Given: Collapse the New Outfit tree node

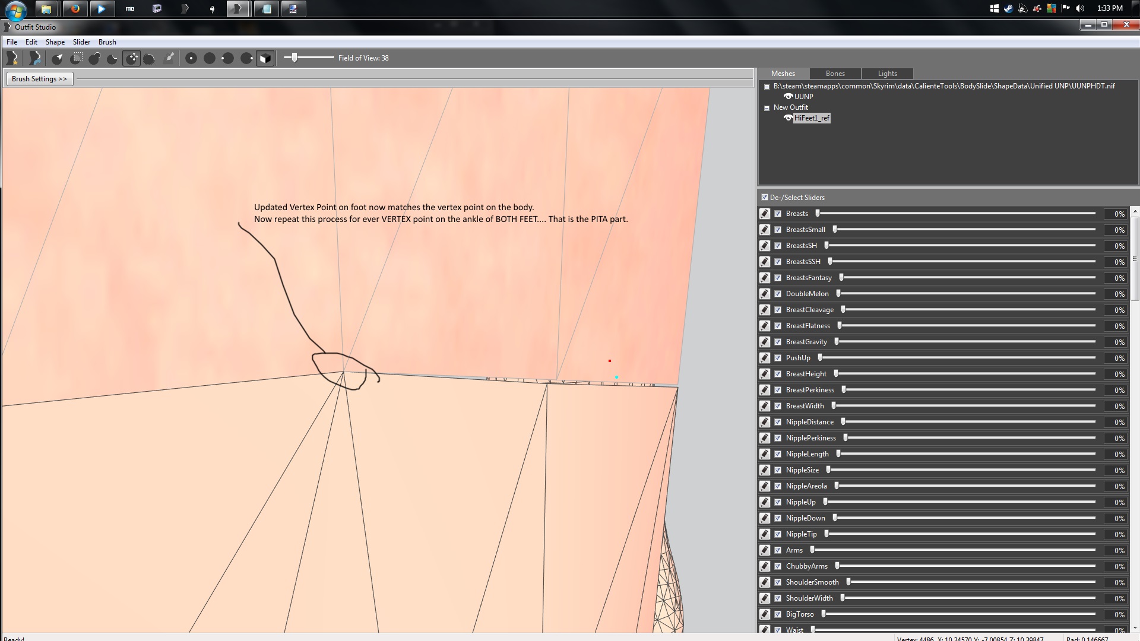Looking at the screenshot, I should click(x=767, y=108).
